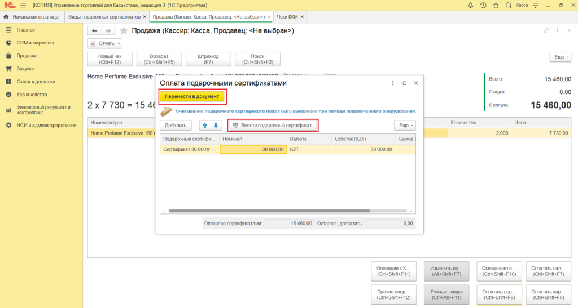Click Поиск (Ctrl+Shift+F2) button

[257, 59]
